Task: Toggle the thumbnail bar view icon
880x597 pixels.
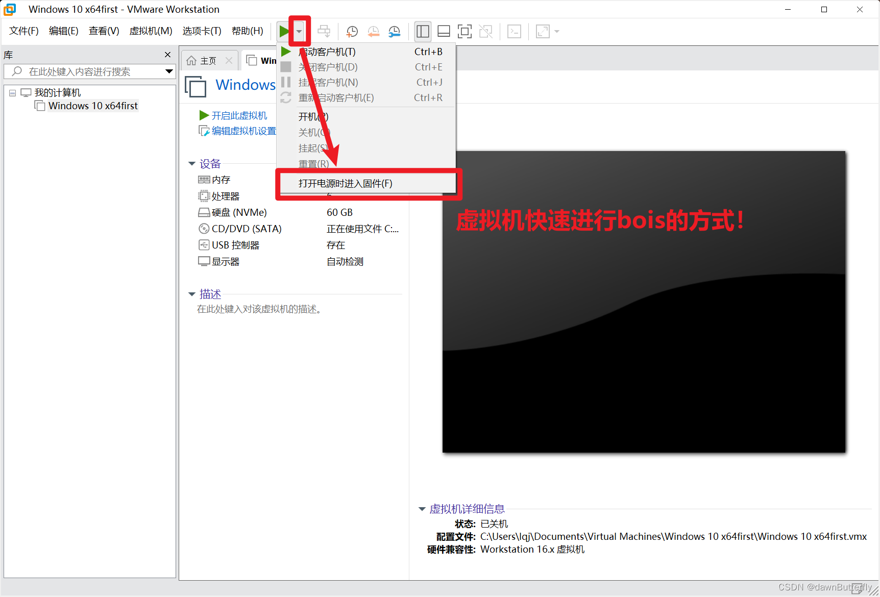Action: point(444,32)
